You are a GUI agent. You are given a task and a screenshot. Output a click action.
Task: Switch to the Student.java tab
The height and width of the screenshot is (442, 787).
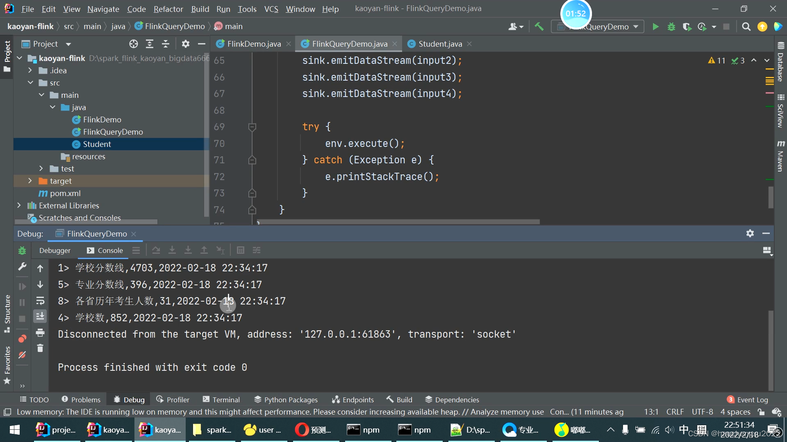[x=440, y=44]
